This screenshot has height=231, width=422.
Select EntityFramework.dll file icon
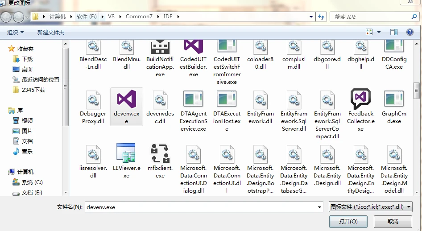click(260, 99)
